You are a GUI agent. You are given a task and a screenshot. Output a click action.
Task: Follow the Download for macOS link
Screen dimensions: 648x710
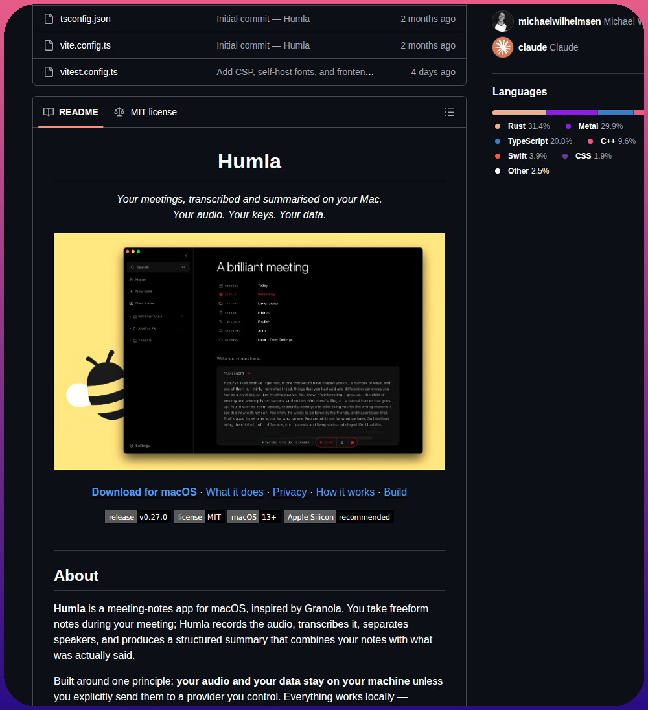coord(144,492)
